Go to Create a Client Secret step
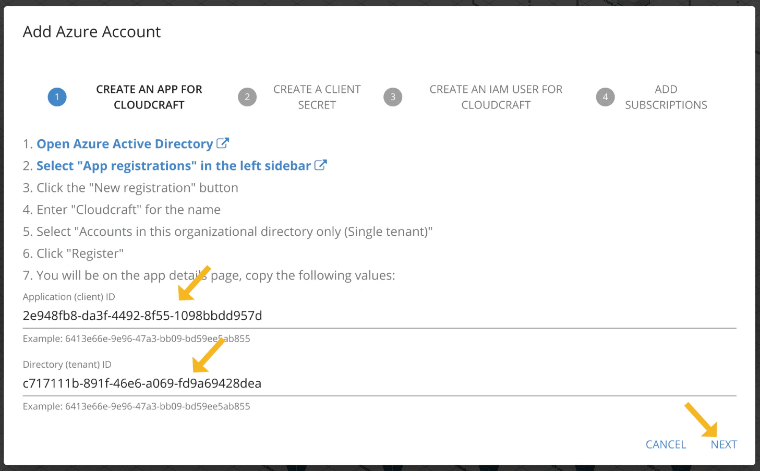 pyautogui.click(x=317, y=97)
